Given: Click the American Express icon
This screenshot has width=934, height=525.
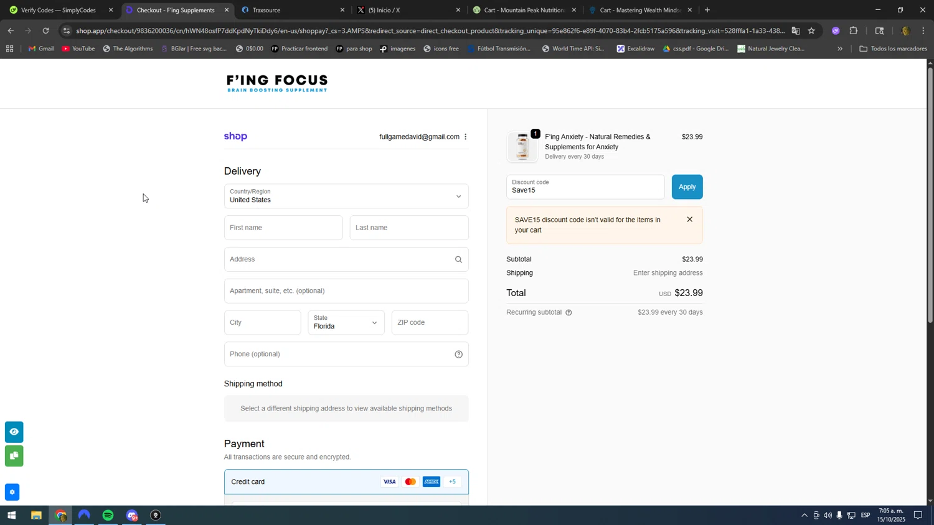Looking at the screenshot, I should [x=432, y=482].
